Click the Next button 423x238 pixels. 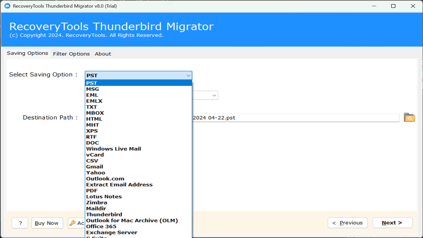(392, 223)
